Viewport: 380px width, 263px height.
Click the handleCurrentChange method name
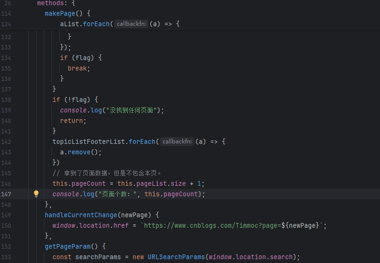coord(81,215)
